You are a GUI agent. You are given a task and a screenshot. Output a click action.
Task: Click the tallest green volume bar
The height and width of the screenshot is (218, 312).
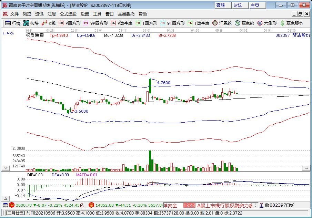pos(150,161)
